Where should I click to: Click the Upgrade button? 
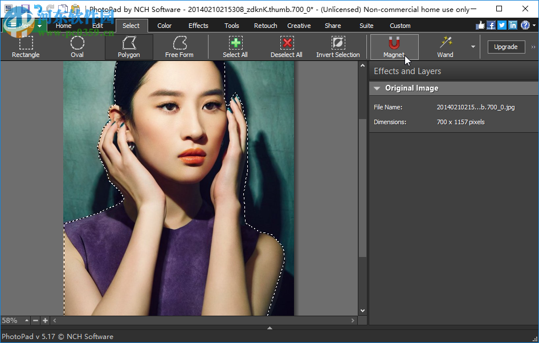(506, 47)
